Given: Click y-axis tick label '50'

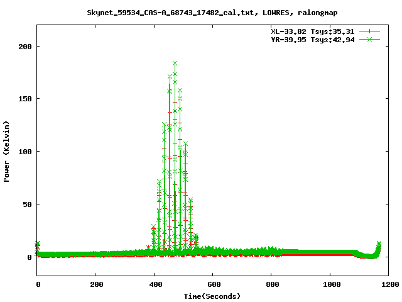Looking at the screenshot, I should 28,204.
